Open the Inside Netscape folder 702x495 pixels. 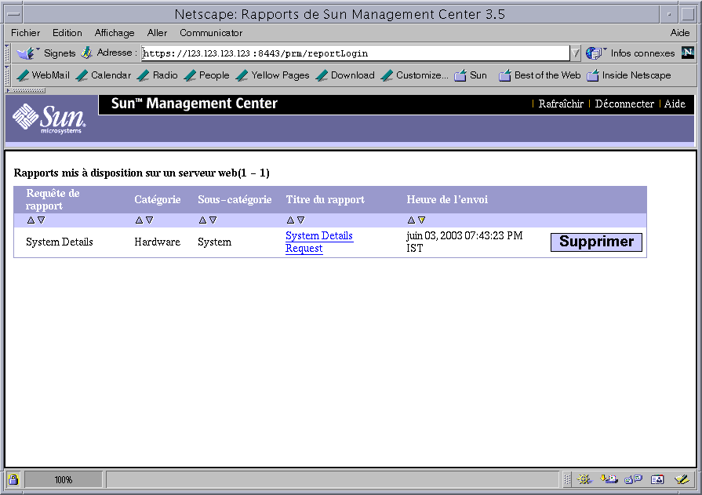click(629, 75)
